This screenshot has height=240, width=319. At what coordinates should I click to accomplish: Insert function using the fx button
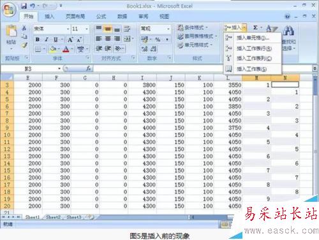(89, 69)
